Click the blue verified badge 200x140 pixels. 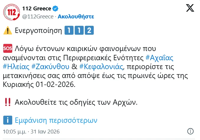point(55,9)
